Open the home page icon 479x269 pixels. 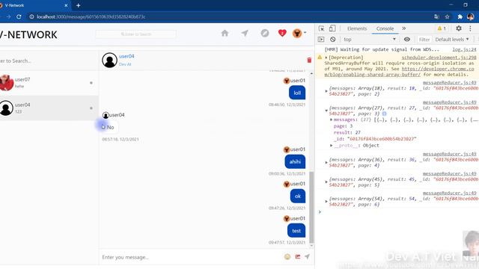point(225,33)
